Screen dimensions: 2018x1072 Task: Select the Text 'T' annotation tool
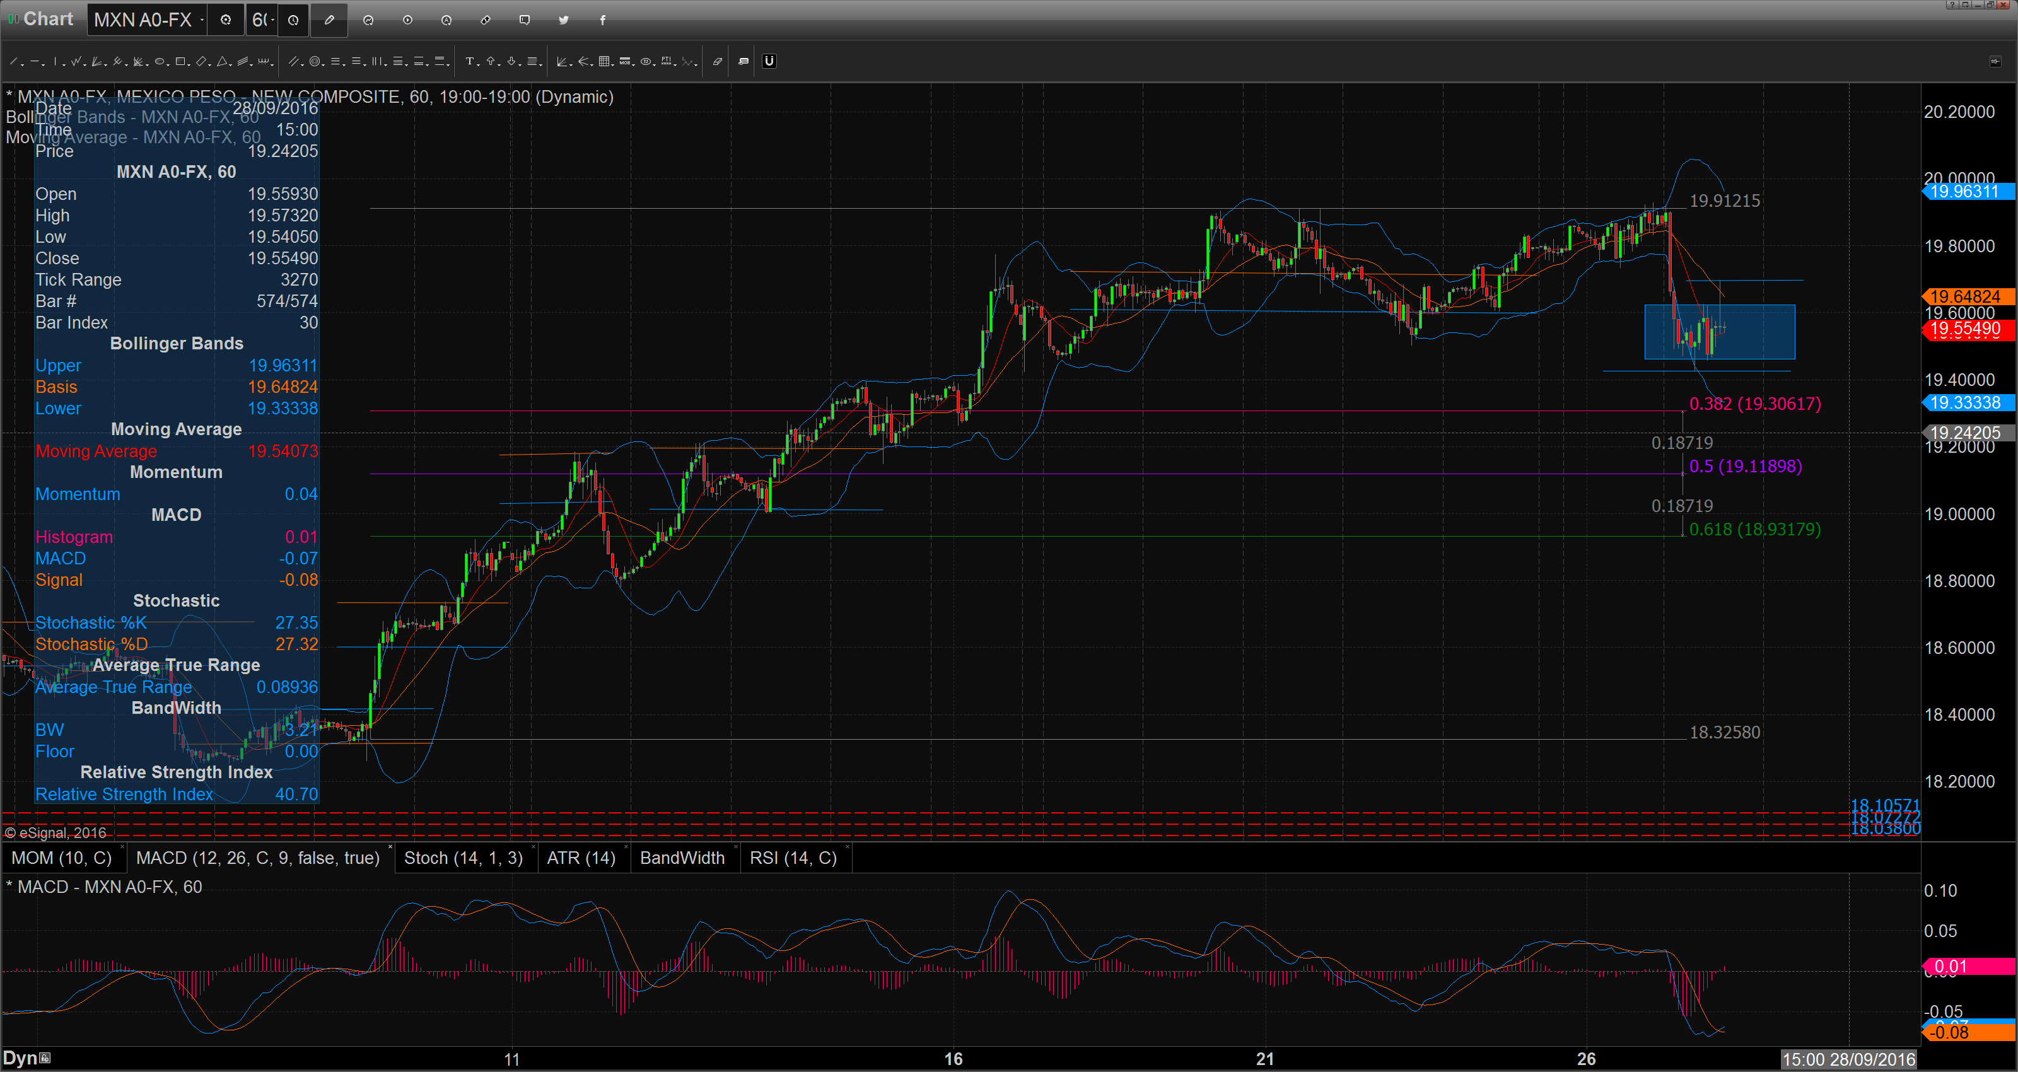point(470,61)
